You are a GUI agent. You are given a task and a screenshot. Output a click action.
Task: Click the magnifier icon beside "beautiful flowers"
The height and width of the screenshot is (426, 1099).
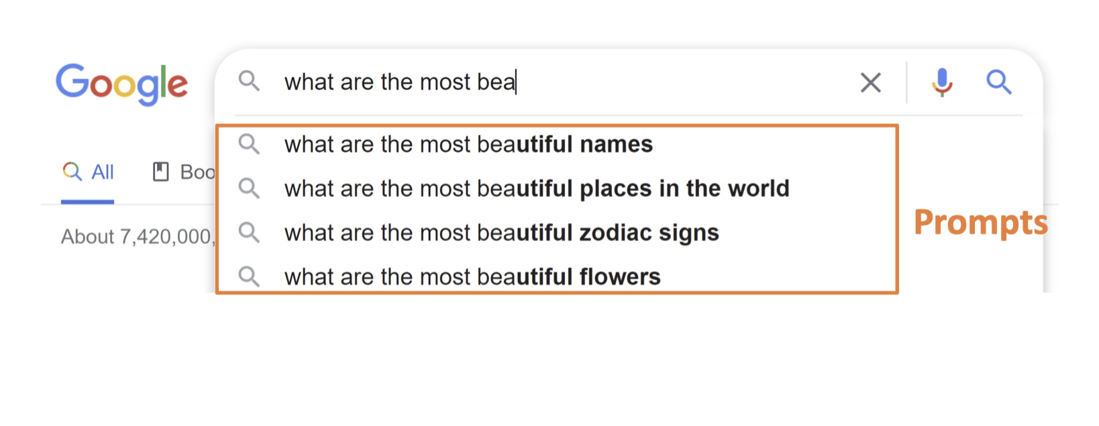pyautogui.click(x=249, y=276)
